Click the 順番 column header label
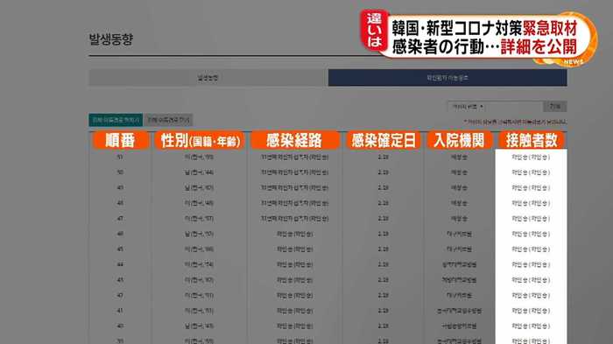The image size is (613, 344). click(121, 140)
